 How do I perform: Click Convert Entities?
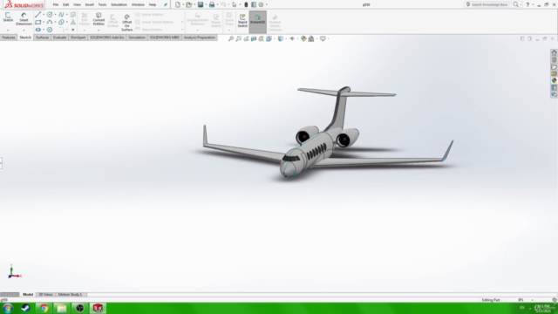point(99,19)
